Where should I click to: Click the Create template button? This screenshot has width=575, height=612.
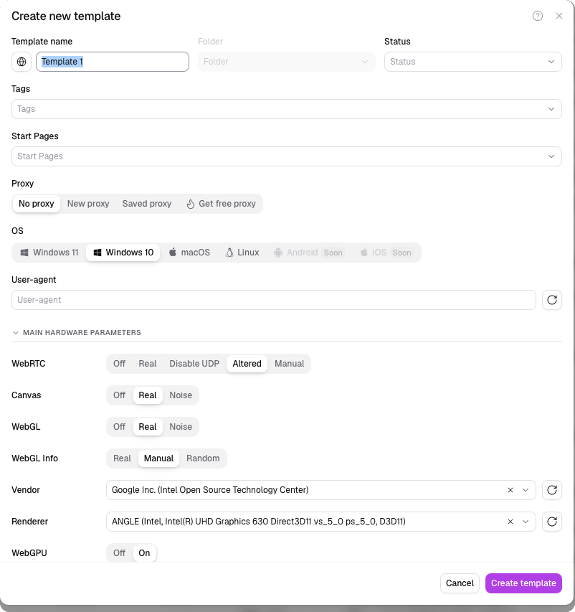tap(523, 583)
